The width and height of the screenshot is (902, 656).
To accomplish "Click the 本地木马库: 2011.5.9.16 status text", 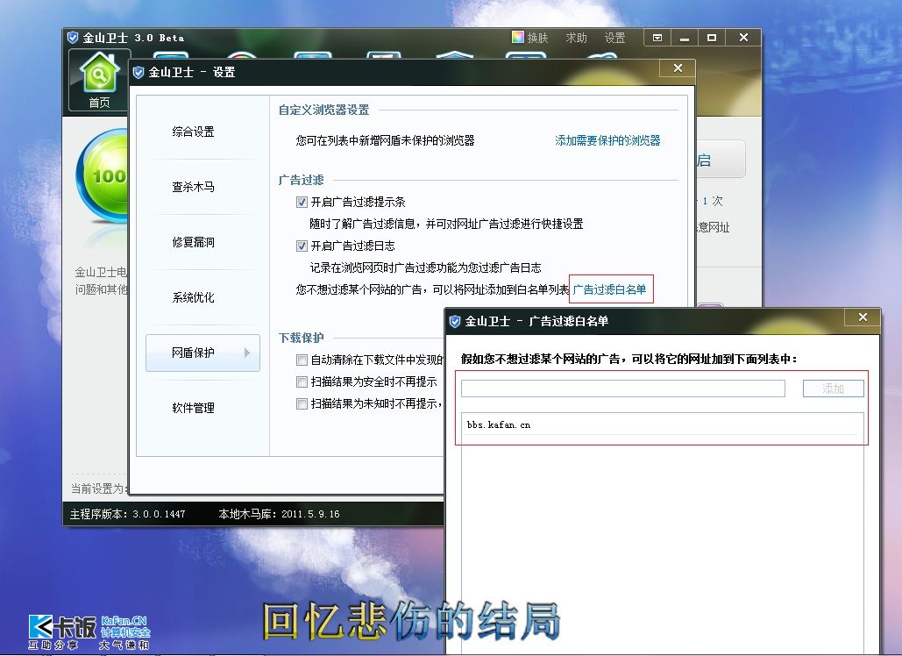I will pos(279,514).
